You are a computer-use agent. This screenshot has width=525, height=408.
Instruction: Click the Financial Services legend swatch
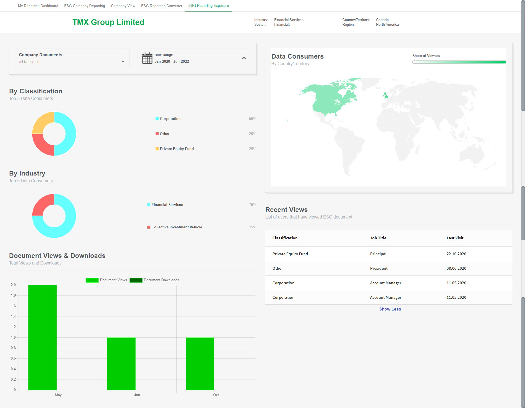pos(149,205)
